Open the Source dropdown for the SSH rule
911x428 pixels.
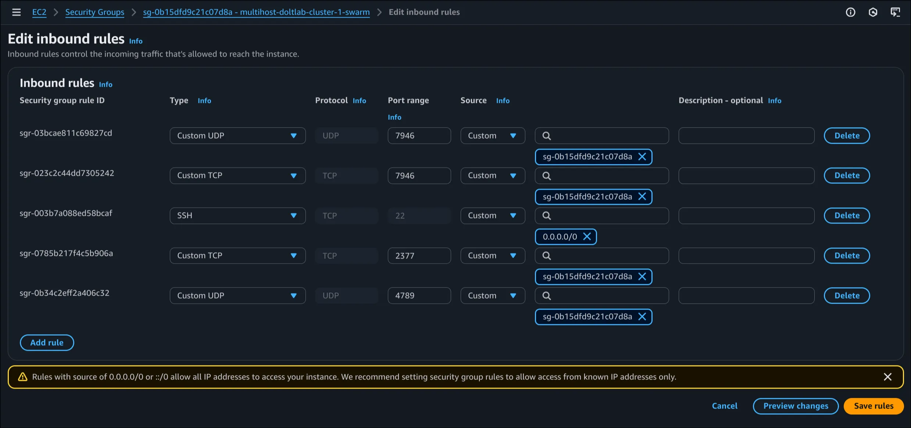tap(493, 215)
